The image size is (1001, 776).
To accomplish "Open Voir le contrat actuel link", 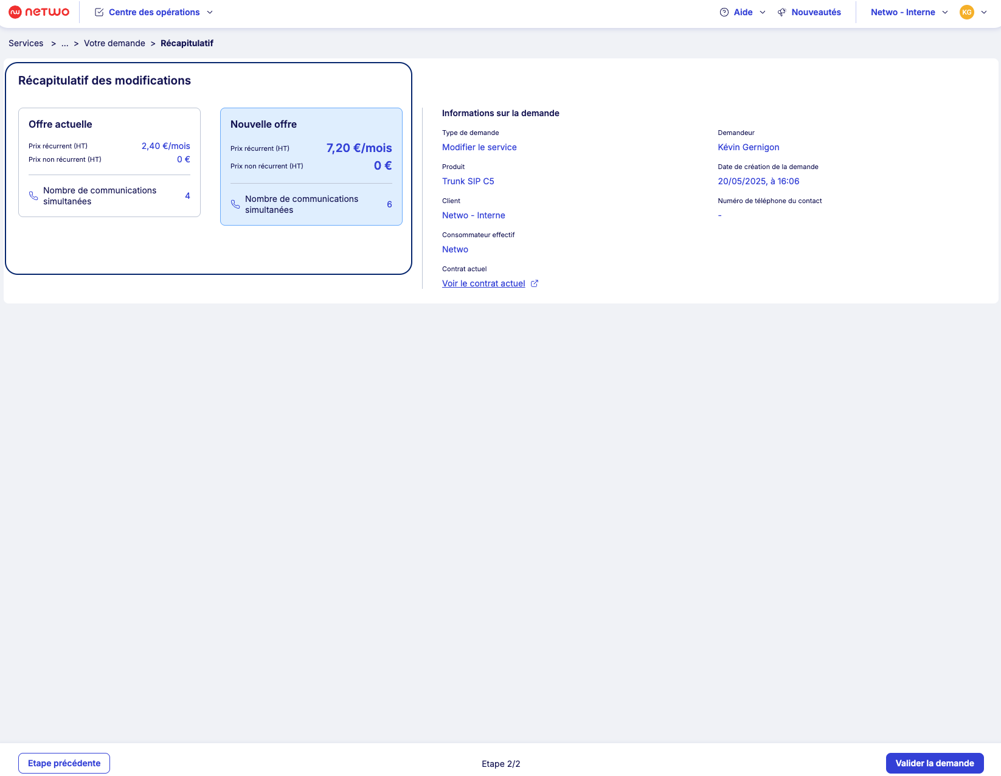I will click(x=483, y=283).
